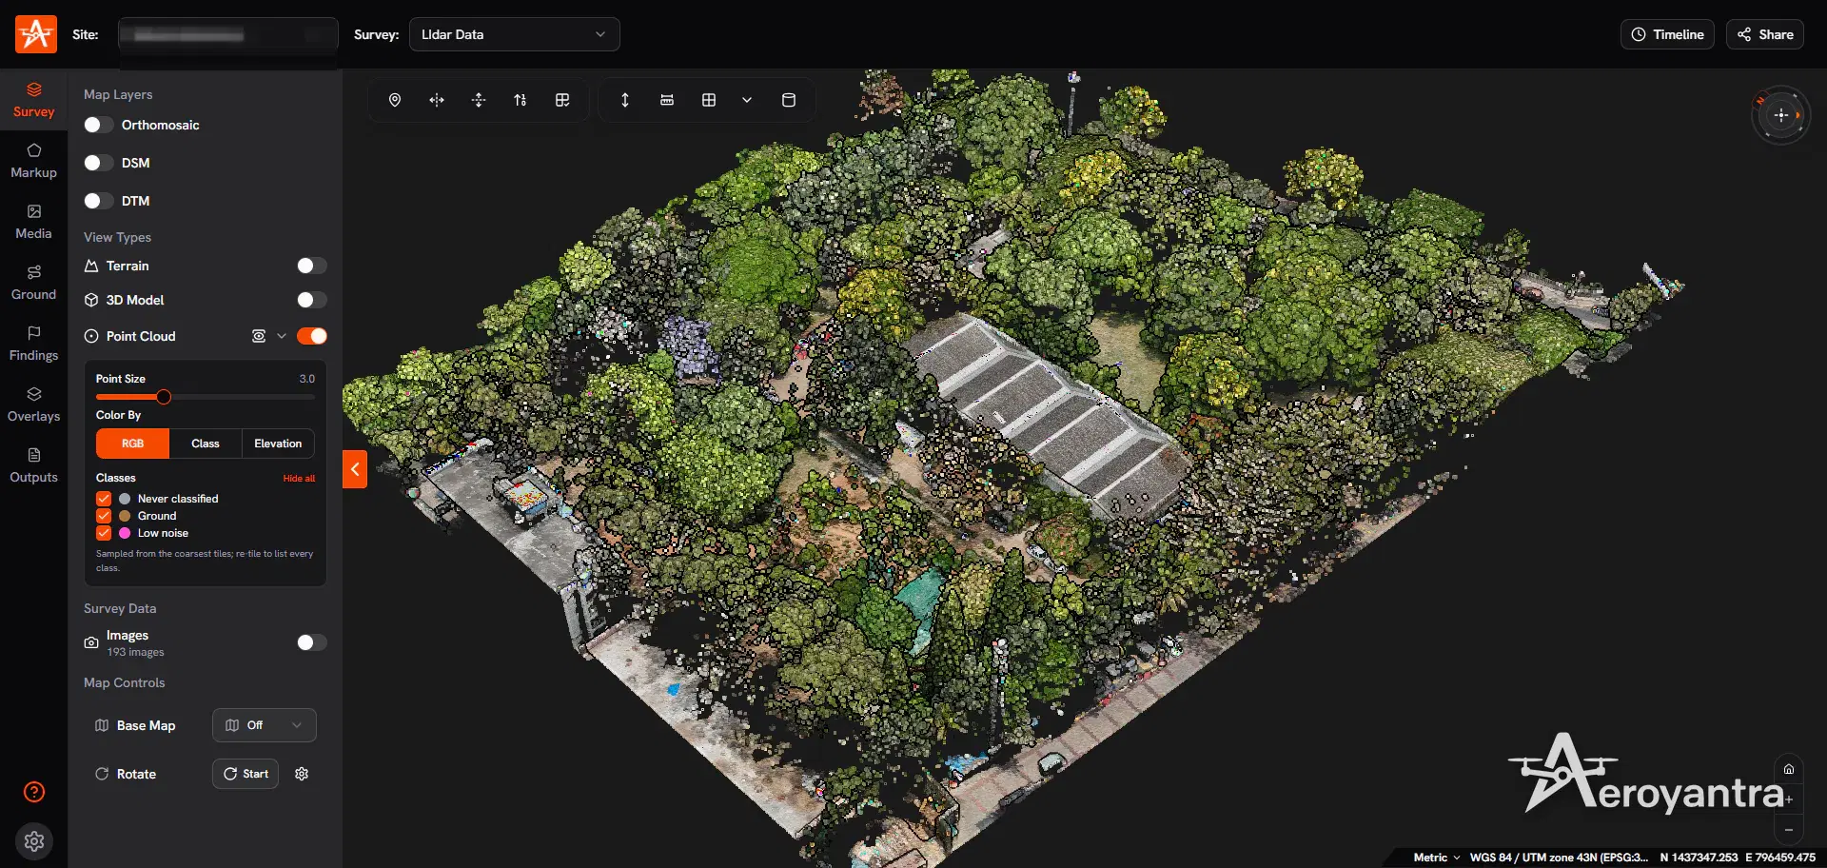Viewport: 1827px width, 868px height.
Task: Open the Overlays sidebar section
Action: 33,404
